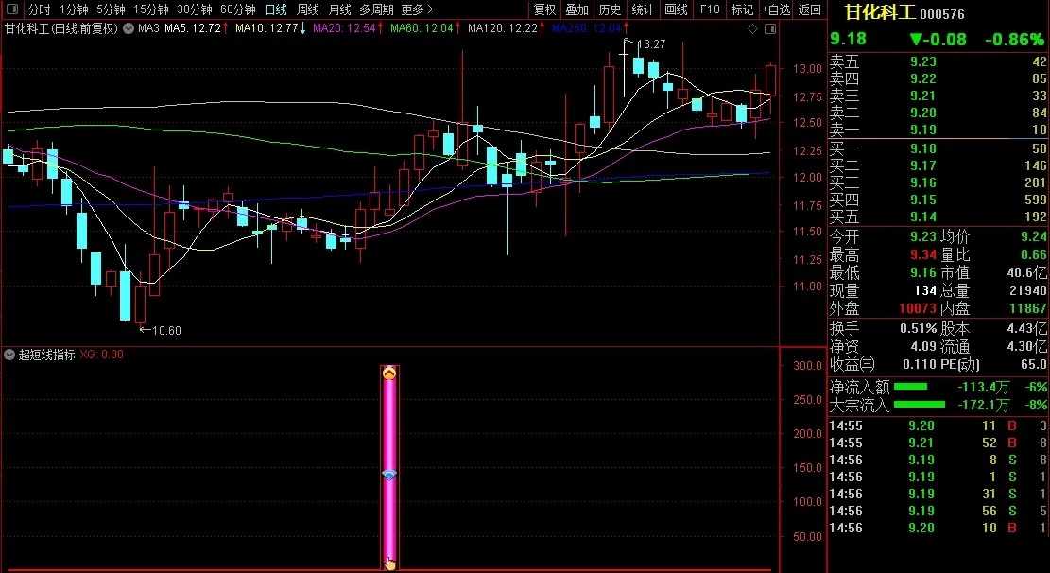Expand 超短线指标 indicator dropdown arrow
1050x573 pixels.
[9, 355]
